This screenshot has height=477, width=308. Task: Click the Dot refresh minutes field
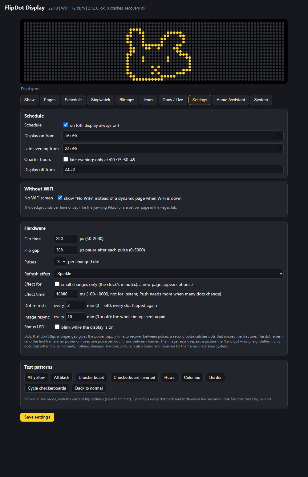75,305
